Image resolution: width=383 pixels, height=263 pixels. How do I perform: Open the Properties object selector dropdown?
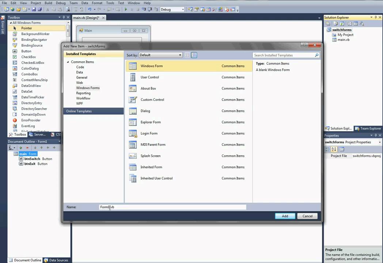380,142
